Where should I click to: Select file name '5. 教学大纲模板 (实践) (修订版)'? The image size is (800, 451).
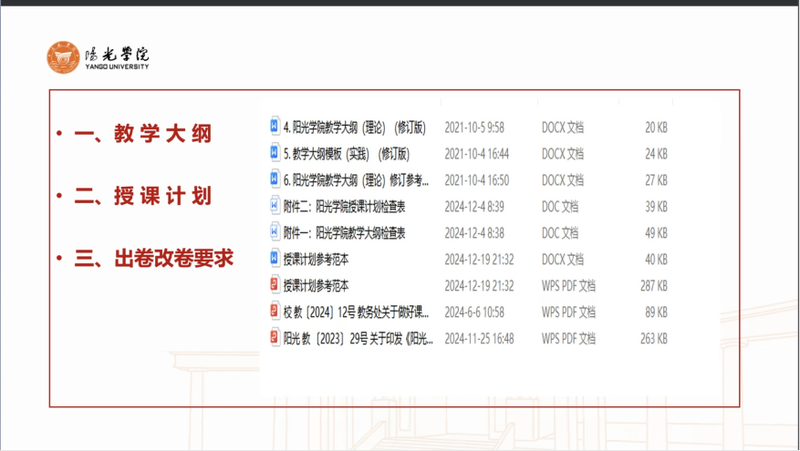pyautogui.click(x=347, y=154)
